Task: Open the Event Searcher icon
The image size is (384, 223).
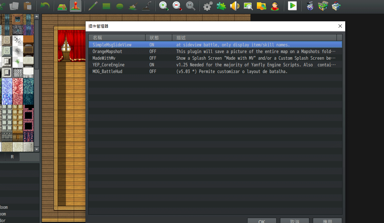Action: pyautogui.click(x=248, y=6)
